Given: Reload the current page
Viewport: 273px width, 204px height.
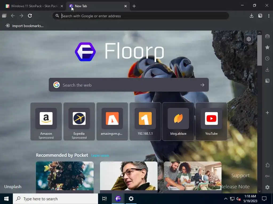Looking at the screenshot, I should 30,16.
